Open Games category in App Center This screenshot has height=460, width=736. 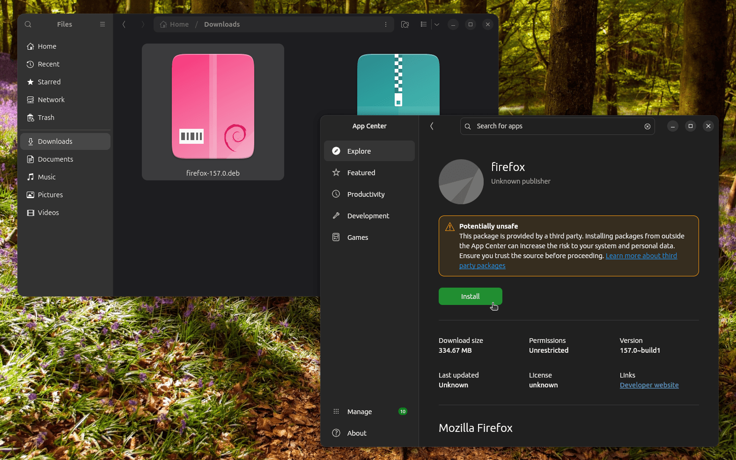tap(369, 237)
